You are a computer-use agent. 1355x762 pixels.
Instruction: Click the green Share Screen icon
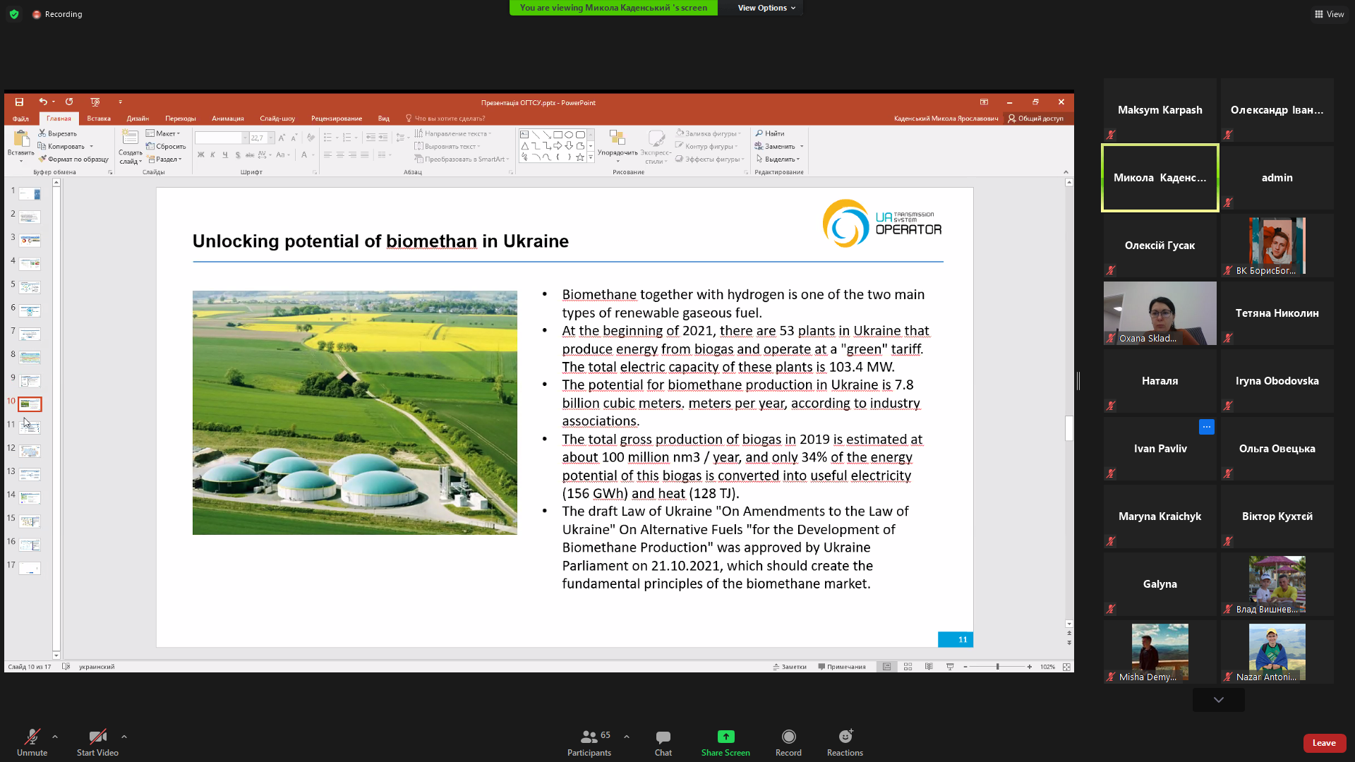tap(725, 737)
